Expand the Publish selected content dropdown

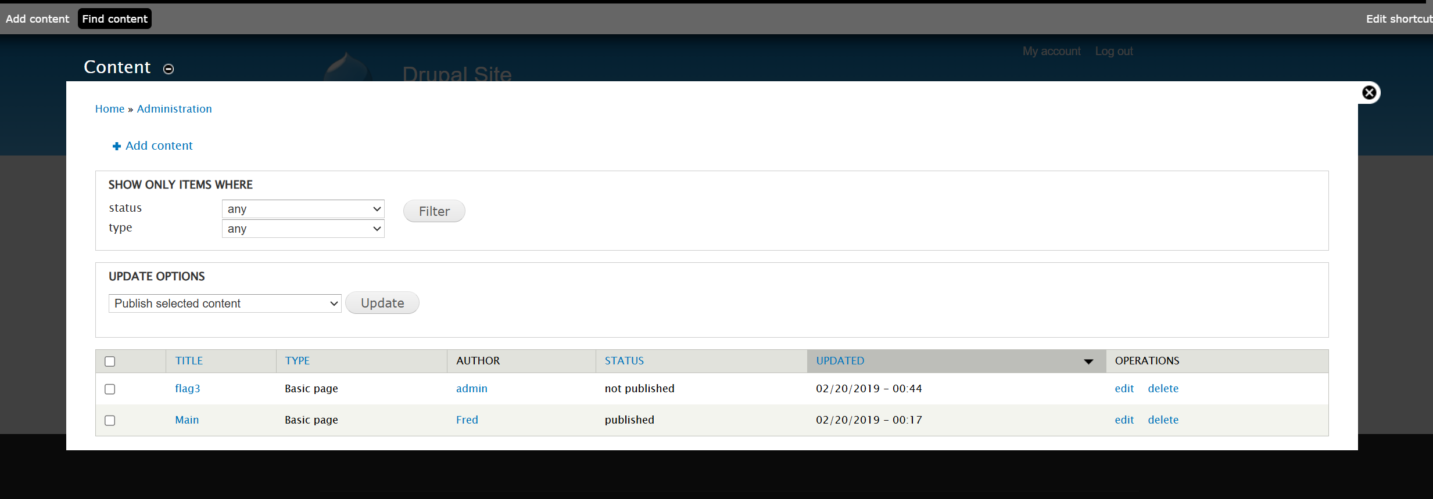[x=224, y=303]
